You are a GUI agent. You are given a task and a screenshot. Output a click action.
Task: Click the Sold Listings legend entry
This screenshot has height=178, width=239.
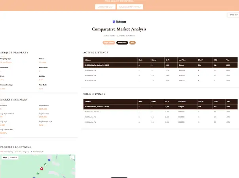37,152
